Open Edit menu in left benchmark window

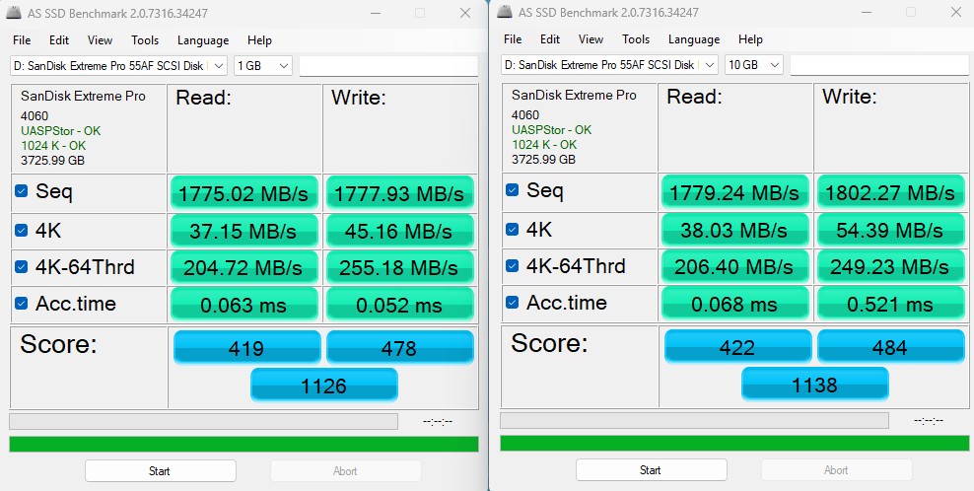click(59, 40)
